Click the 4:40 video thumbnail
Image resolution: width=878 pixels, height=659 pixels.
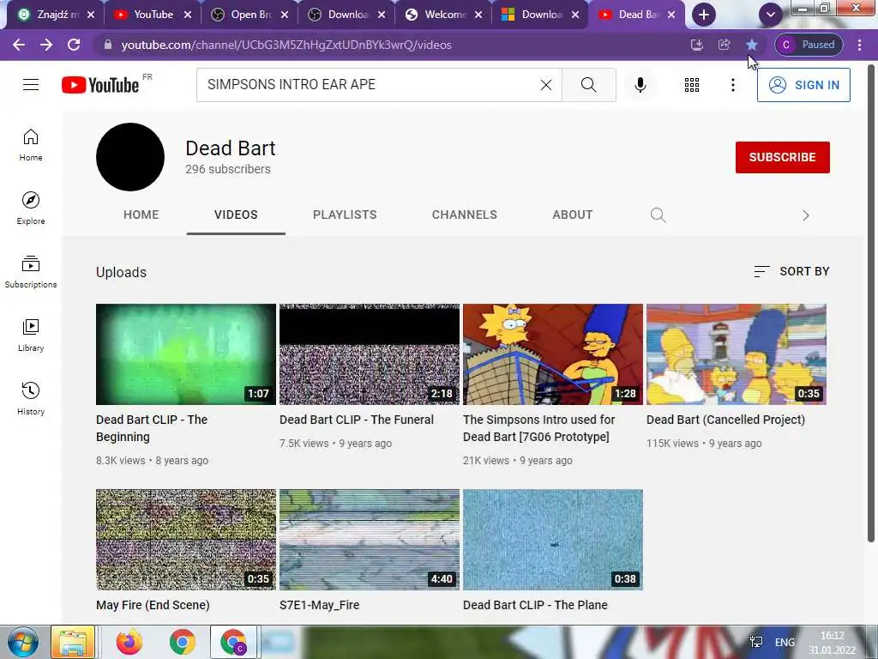point(370,540)
